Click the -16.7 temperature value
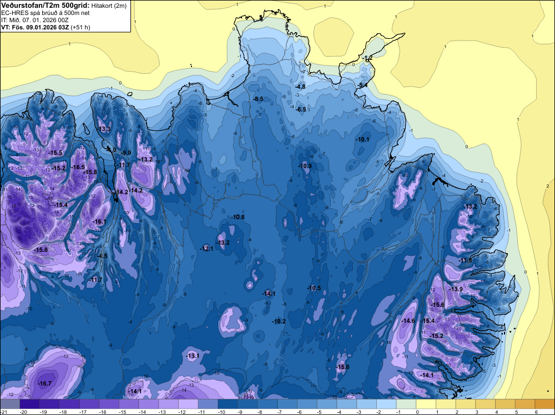This screenshot has width=555, height=415. (x=44, y=383)
